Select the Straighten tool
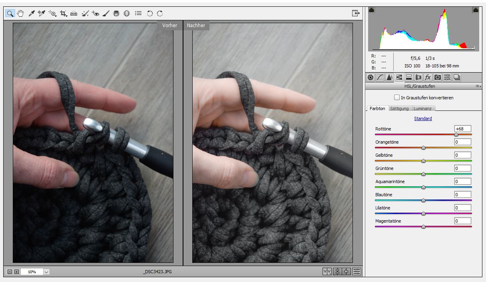The height and width of the screenshot is (282, 486). pyautogui.click(x=74, y=13)
